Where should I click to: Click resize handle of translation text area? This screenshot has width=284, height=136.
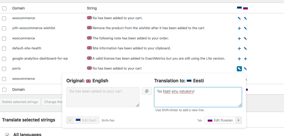(240, 105)
